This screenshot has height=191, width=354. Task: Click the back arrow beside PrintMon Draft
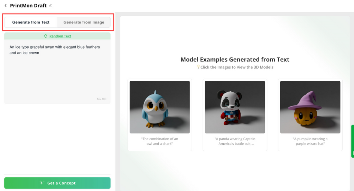(6, 6)
